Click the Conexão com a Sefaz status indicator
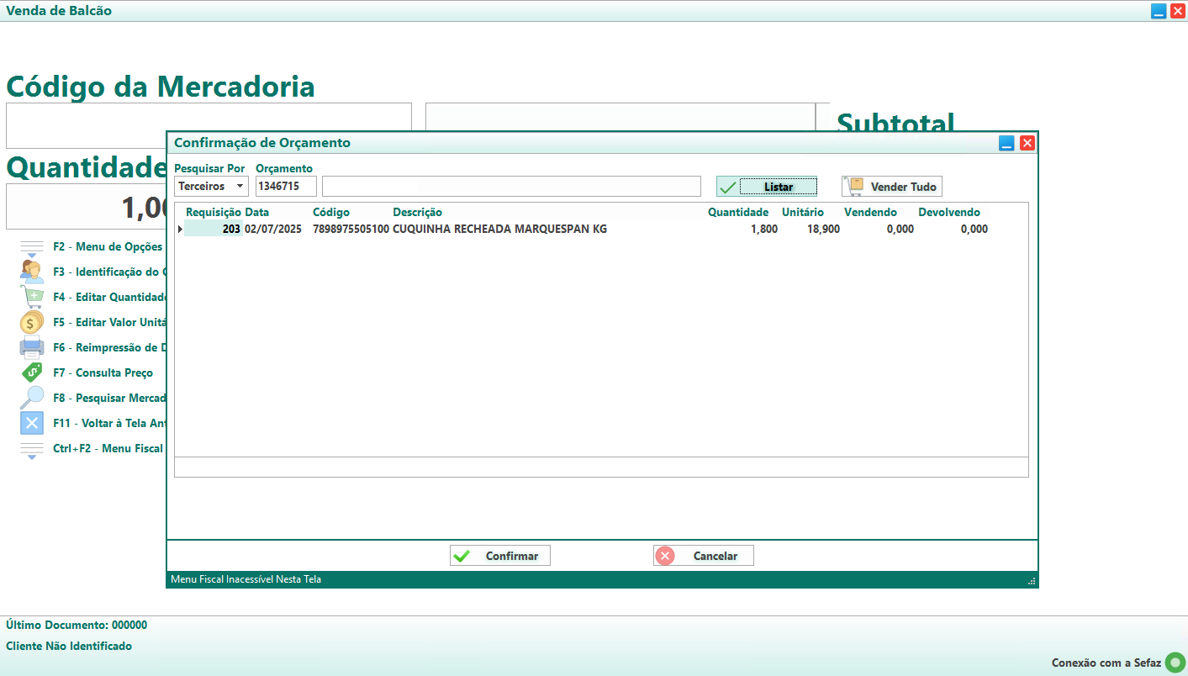The width and height of the screenshot is (1188, 676). coord(1175,663)
